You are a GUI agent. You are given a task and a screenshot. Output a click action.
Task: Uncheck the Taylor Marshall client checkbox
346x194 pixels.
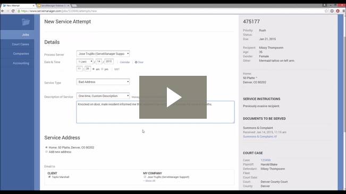click(49, 177)
